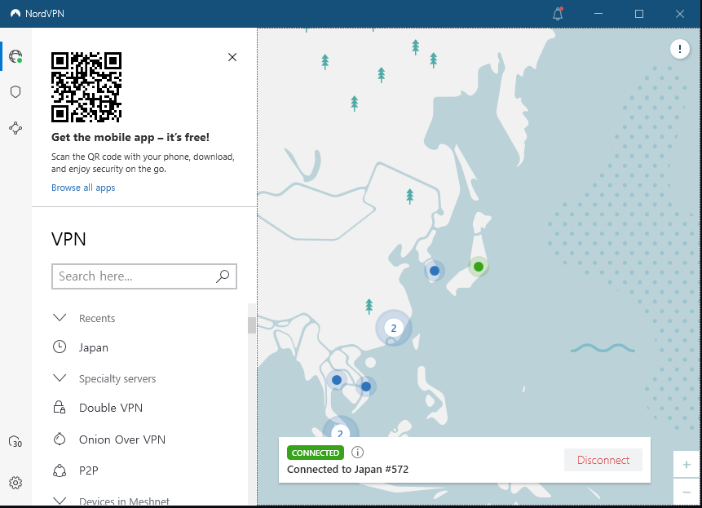Open the VPN globe sidebar icon

[15, 56]
